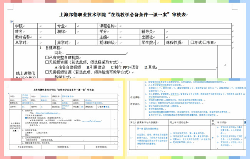The width and height of the screenshot is (250, 159).
Task: Click title text 上海邦德职业技术学院 in top page
Action: (83, 15)
